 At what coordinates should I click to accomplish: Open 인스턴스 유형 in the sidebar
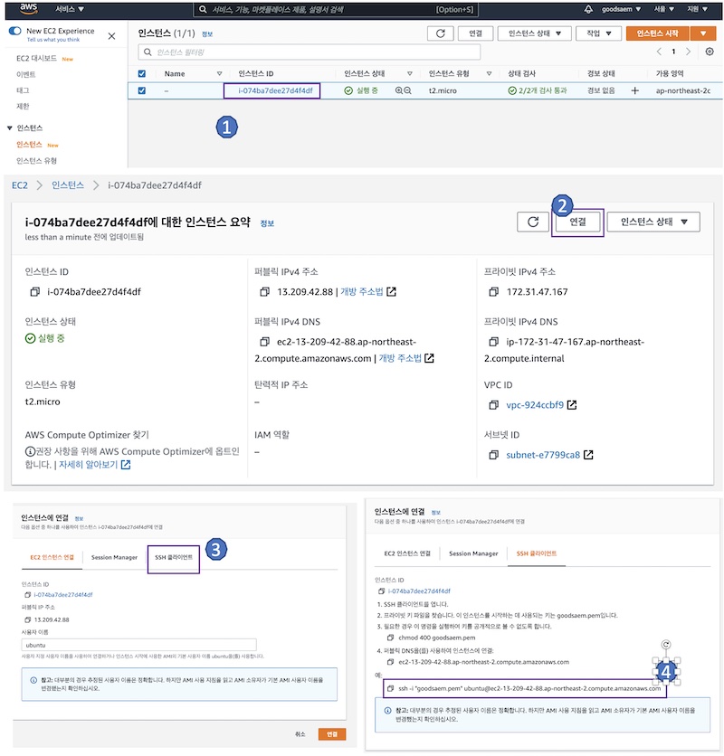37,161
